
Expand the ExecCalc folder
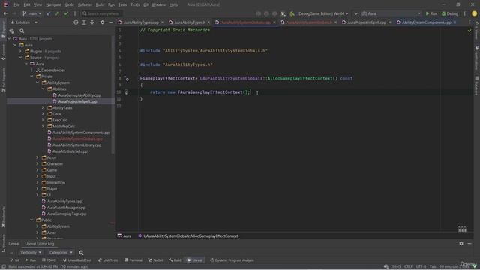click(x=43, y=120)
